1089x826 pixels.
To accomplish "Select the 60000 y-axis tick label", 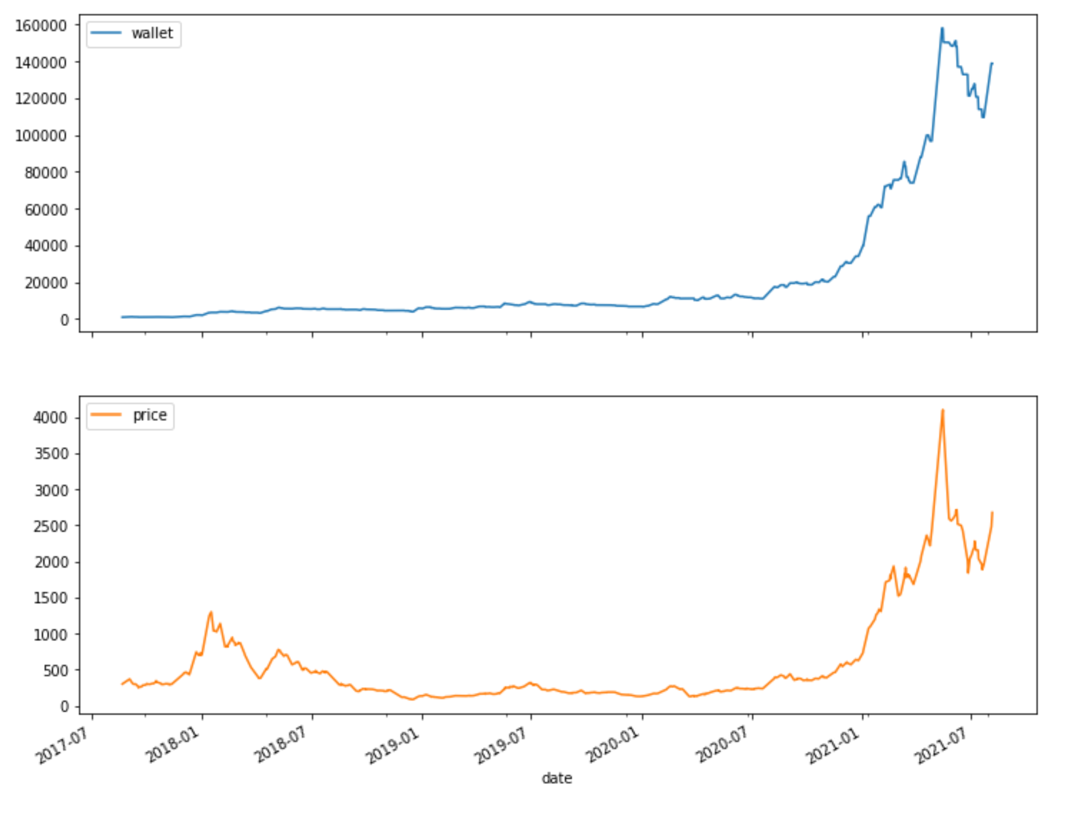I will pyautogui.click(x=46, y=210).
